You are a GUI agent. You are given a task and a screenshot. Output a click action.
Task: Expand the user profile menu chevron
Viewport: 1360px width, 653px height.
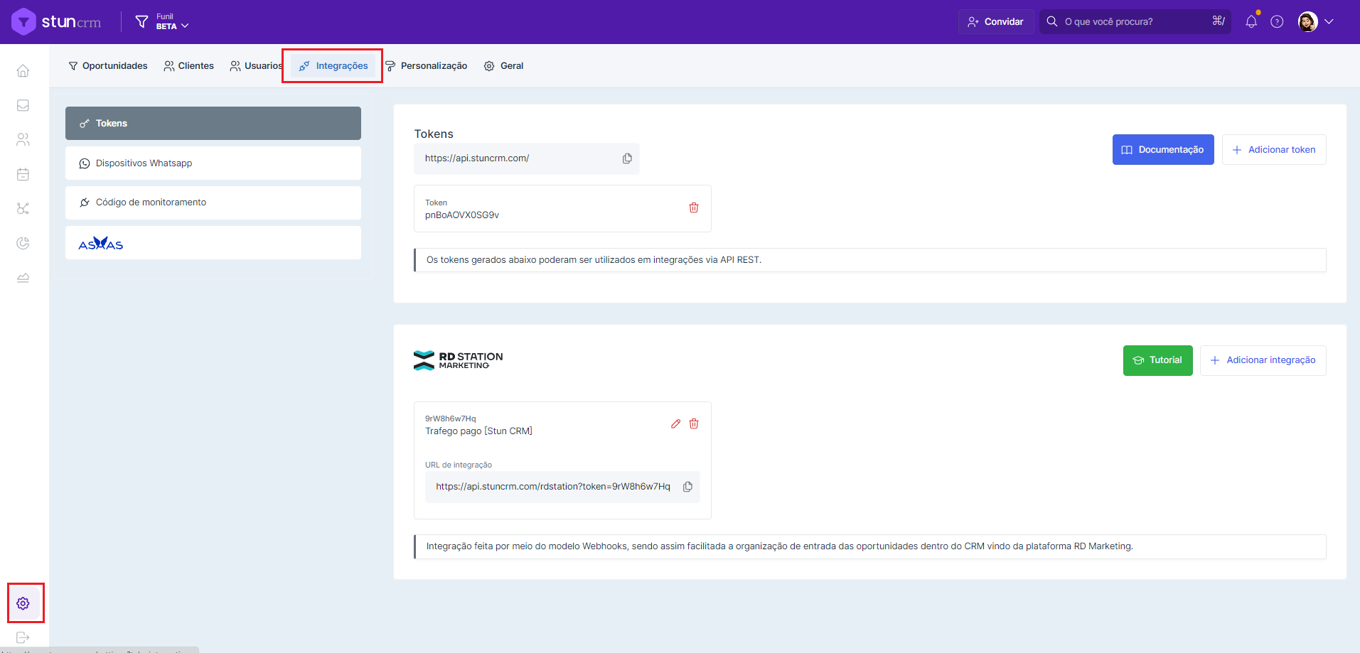point(1329,22)
